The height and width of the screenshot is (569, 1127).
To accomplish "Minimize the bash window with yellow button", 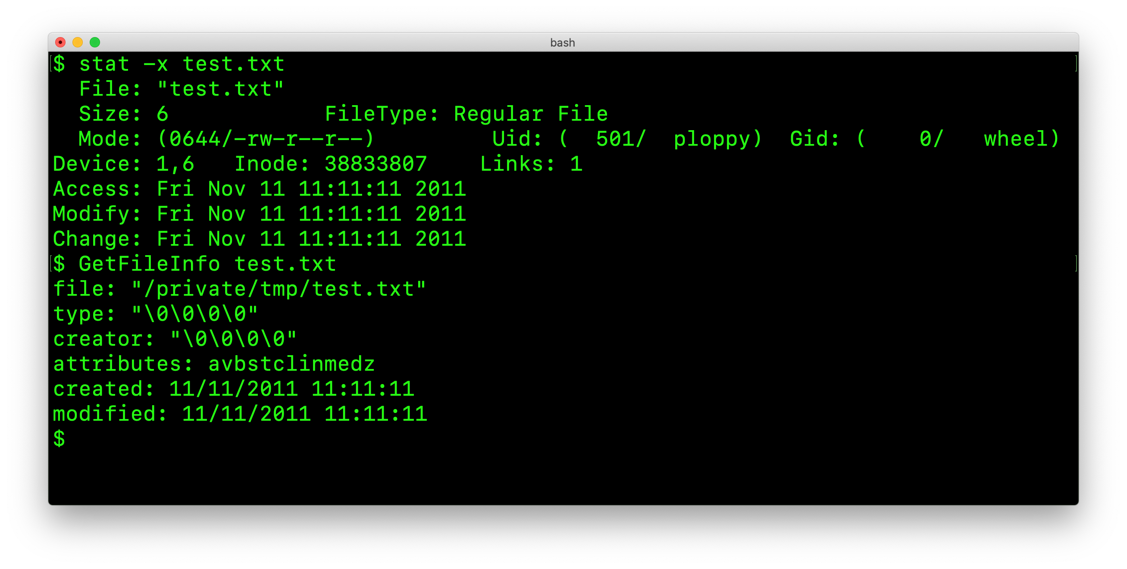I will point(78,42).
